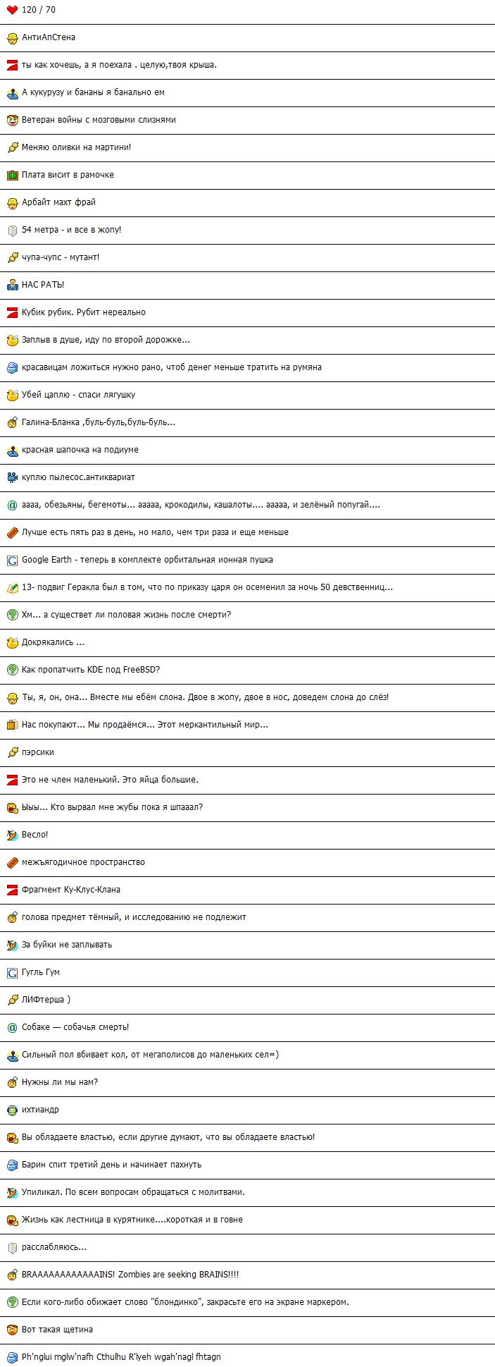
Task: Click the hardhat smiley next to АнтиАпСтена
Action: click(x=12, y=37)
